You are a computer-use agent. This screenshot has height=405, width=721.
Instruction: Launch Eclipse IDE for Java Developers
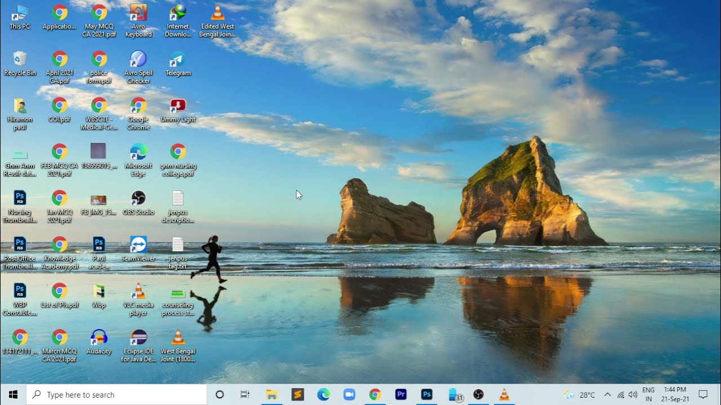[139, 346]
